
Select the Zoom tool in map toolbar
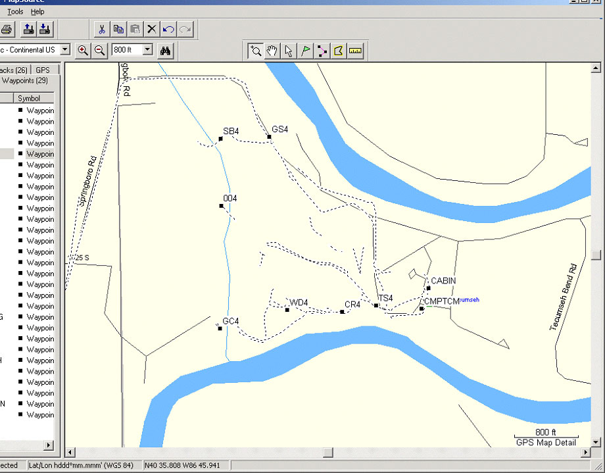(256, 51)
